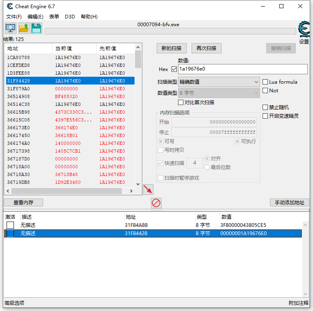Select result row address 366174A0
The width and height of the screenshot is (313, 311).
pyautogui.click(x=70, y=143)
